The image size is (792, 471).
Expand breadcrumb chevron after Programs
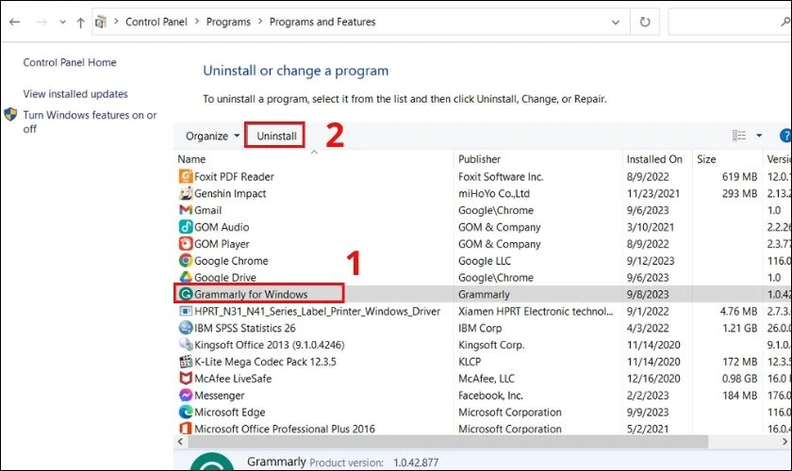pos(260,22)
